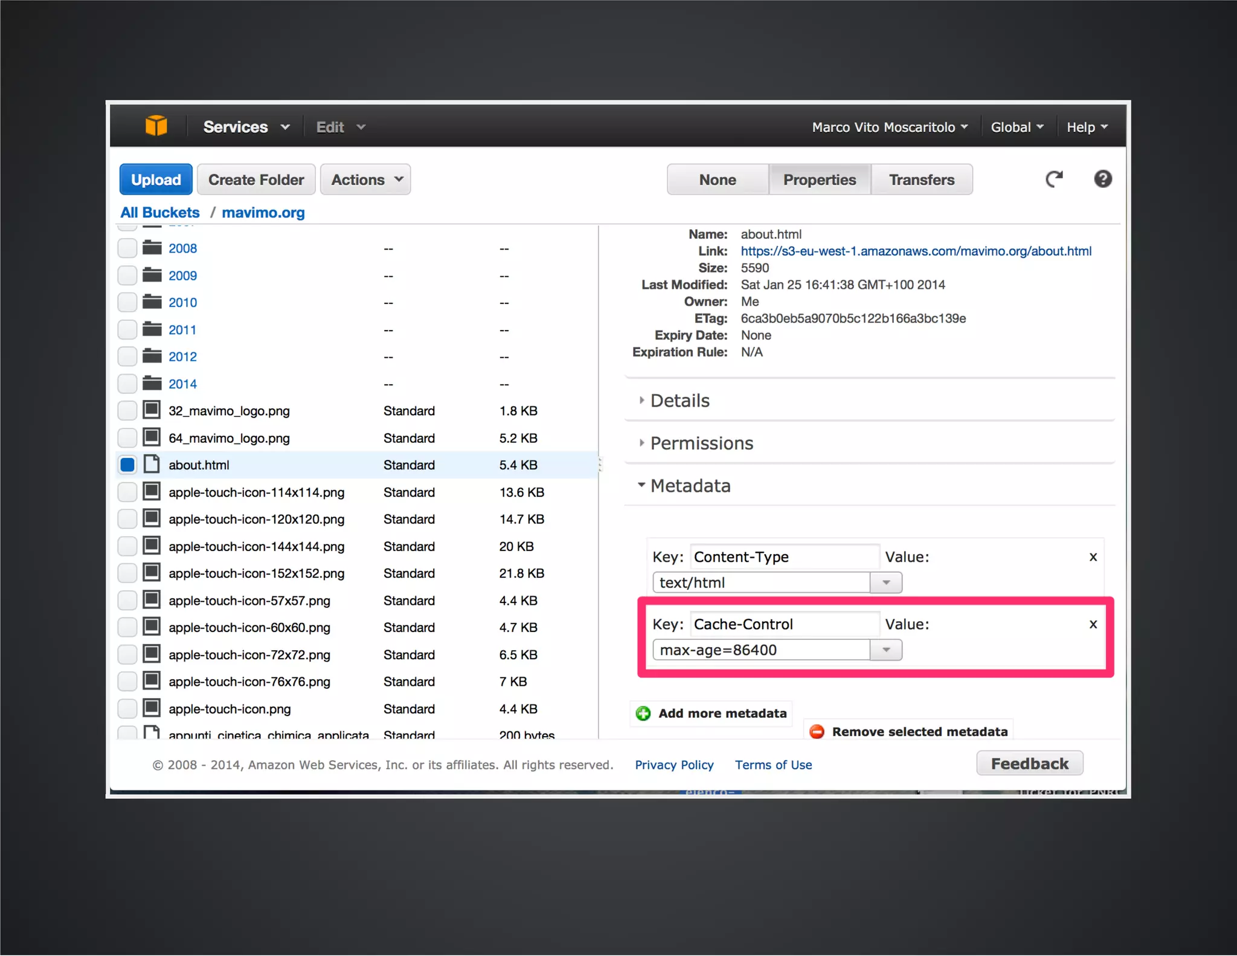Click the 2014 folder icon
Screen dimensions: 1237x956
coord(152,383)
